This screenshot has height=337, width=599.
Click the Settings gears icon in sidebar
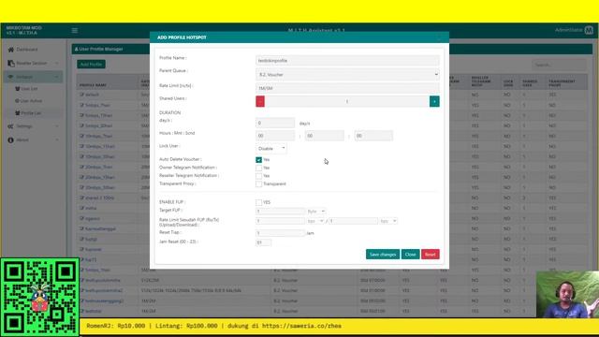(10, 126)
